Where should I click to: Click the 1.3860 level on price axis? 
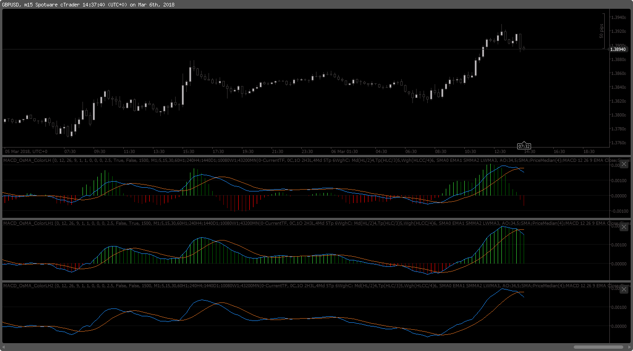[619, 74]
